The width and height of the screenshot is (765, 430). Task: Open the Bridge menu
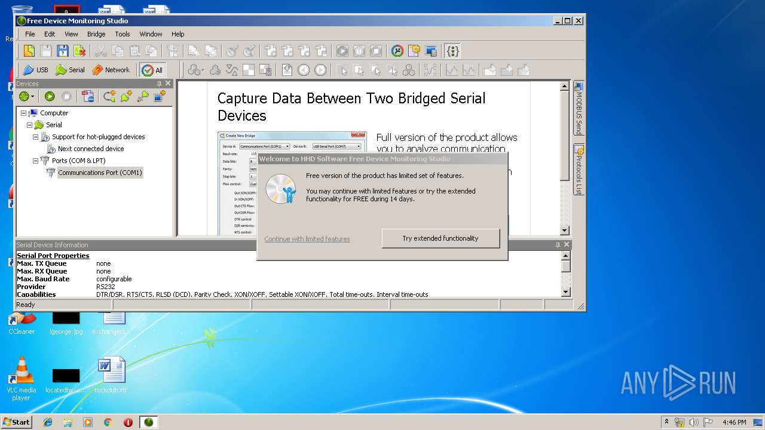(96, 34)
